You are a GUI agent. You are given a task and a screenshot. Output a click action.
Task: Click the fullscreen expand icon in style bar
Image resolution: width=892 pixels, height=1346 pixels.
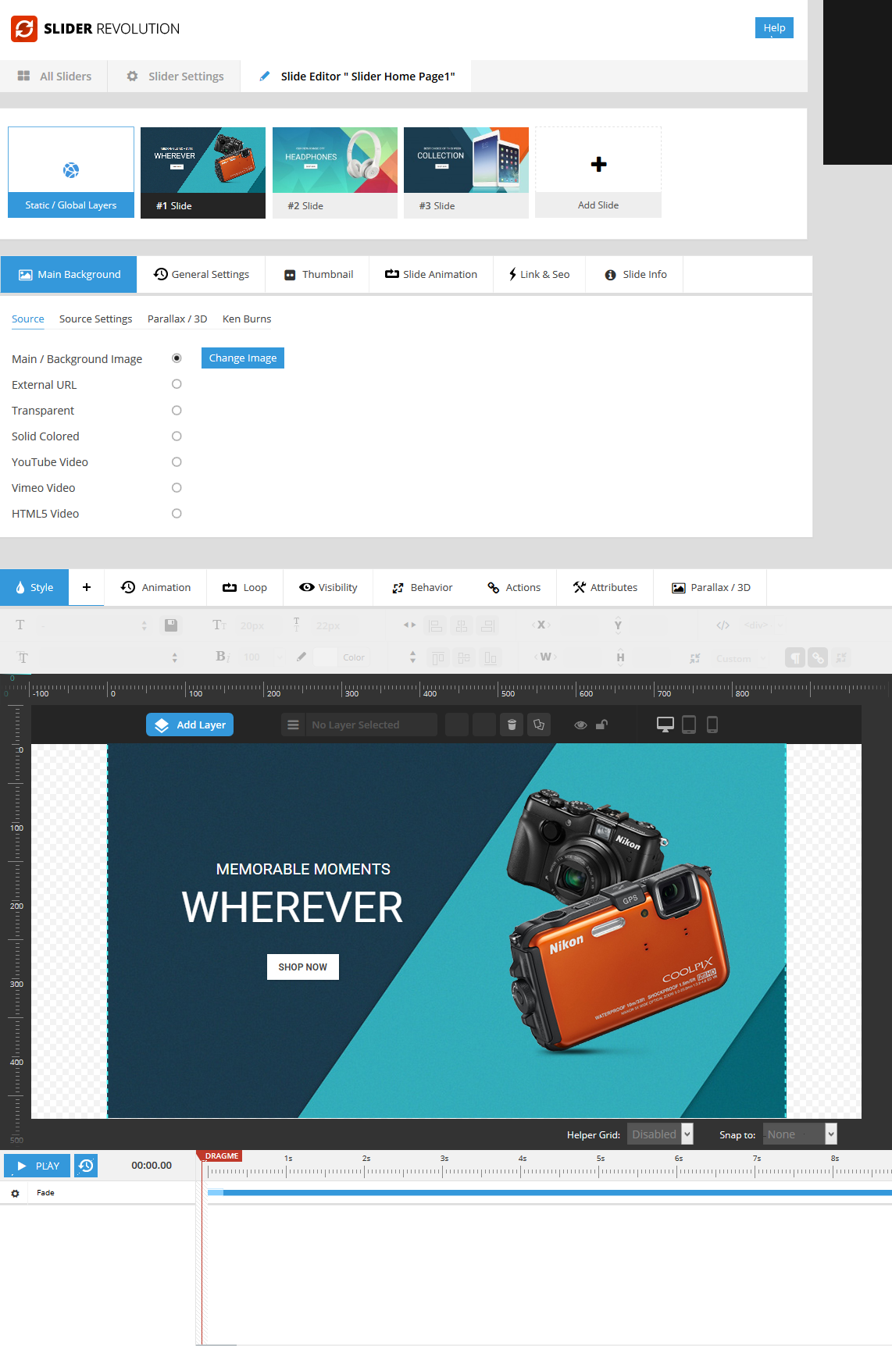(x=841, y=657)
